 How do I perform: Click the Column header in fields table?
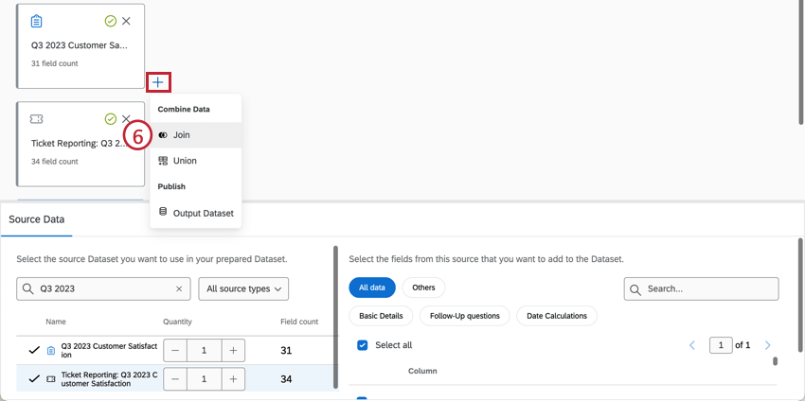point(422,371)
